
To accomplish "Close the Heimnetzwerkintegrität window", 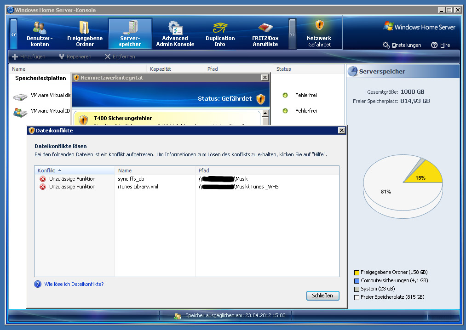I will click(x=265, y=78).
